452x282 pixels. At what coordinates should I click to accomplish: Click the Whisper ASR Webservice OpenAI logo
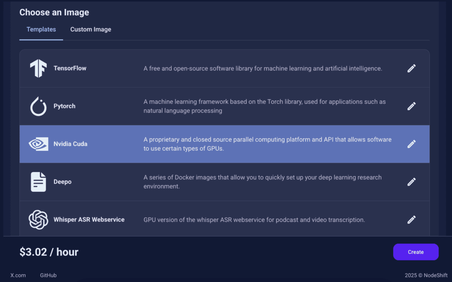point(38,220)
